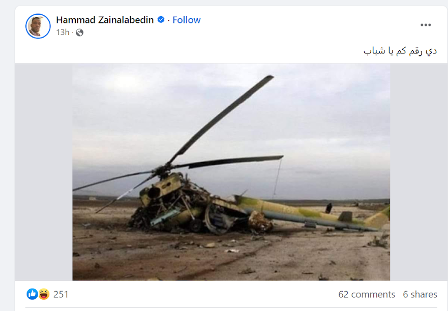Image resolution: width=448 pixels, height=311 pixels.
Task: Open the 13h post timestamp
Action: 63,33
